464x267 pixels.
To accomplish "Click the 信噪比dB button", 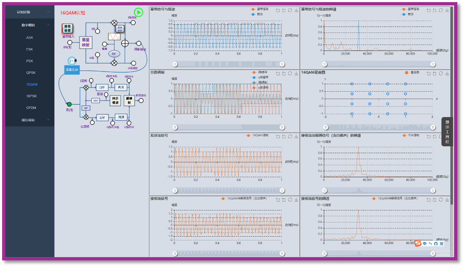I will pyautogui.click(x=72, y=70).
